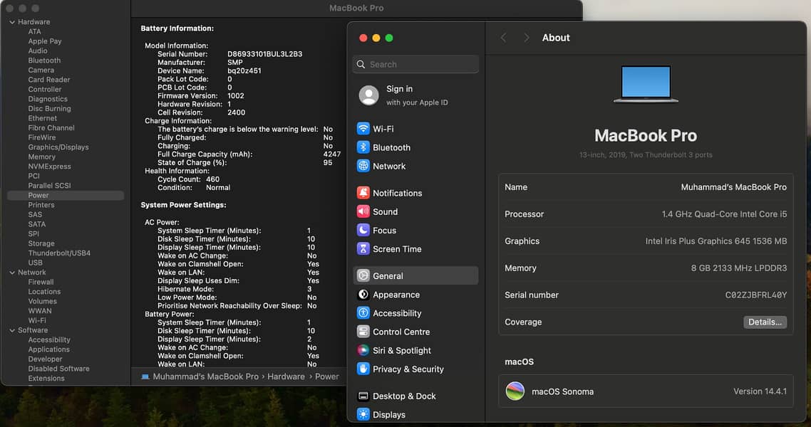Select the Screen Time hourglass icon
Screen dimensions: 811x427
[363, 249]
